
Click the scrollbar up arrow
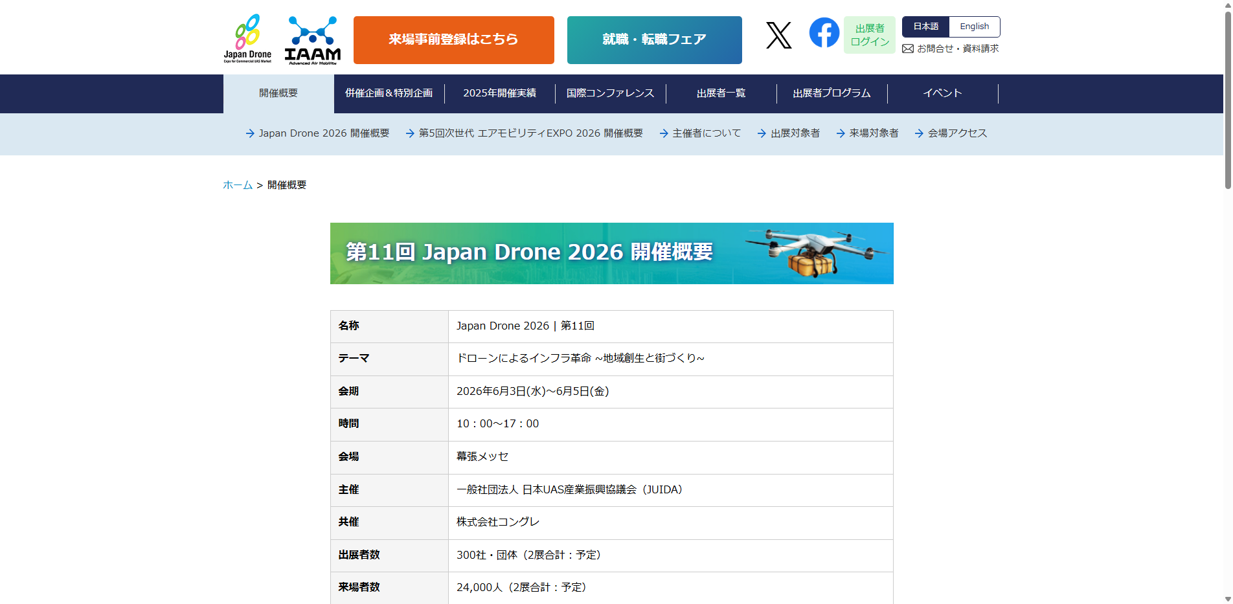pos(1228,5)
